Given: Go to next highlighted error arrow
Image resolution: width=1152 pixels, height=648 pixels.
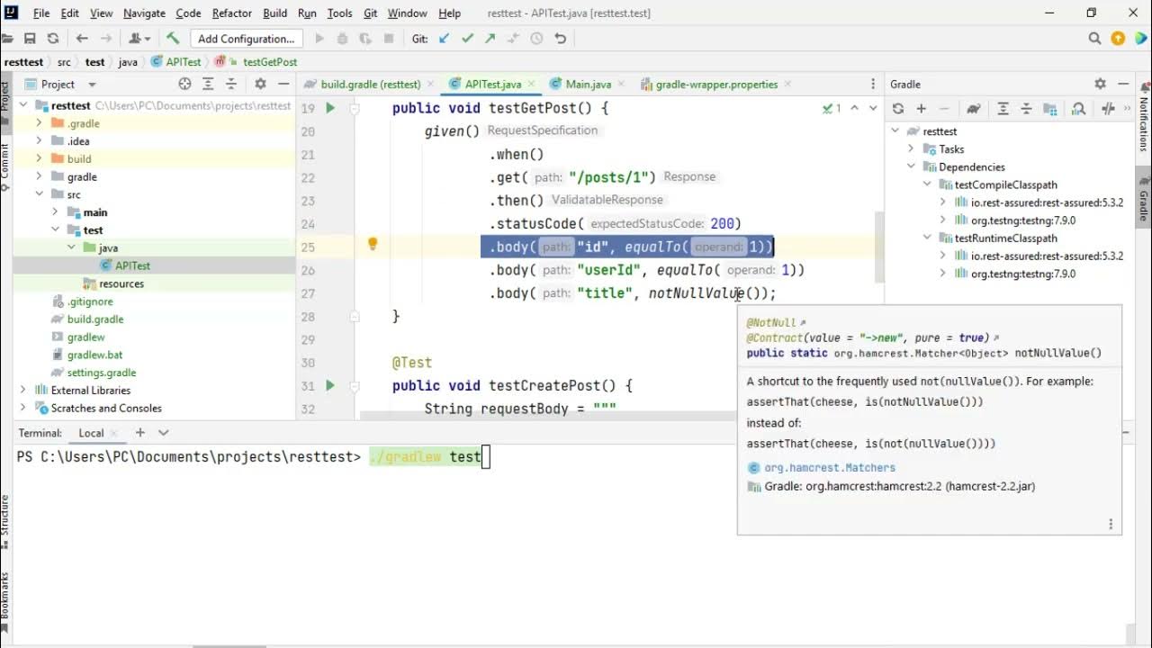Looking at the screenshot, I should 872,108.
